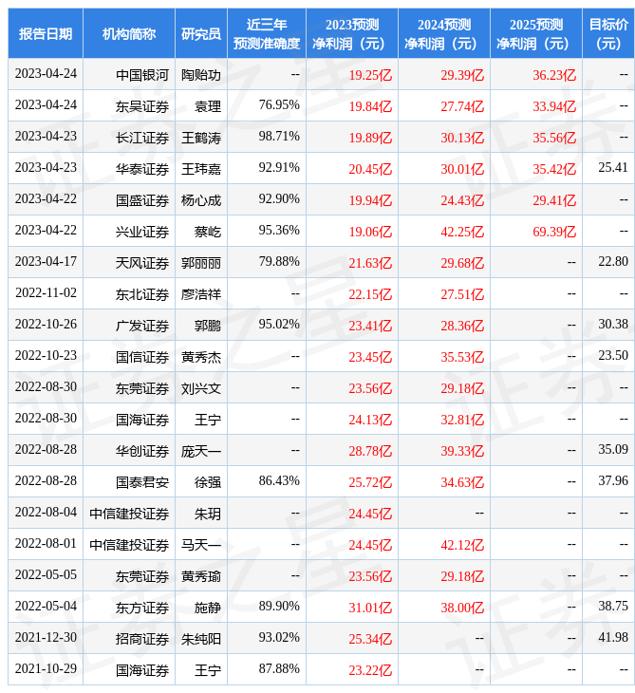Select the 国泰君安 institution cell
Screen dimensions: 635x693
click(x=142, y=482)
